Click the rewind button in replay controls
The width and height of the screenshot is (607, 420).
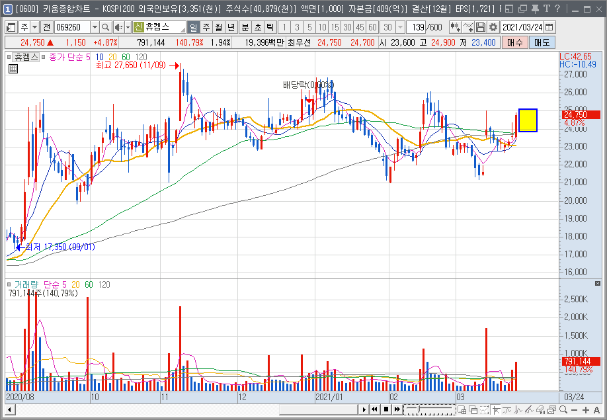coord(374,409)
